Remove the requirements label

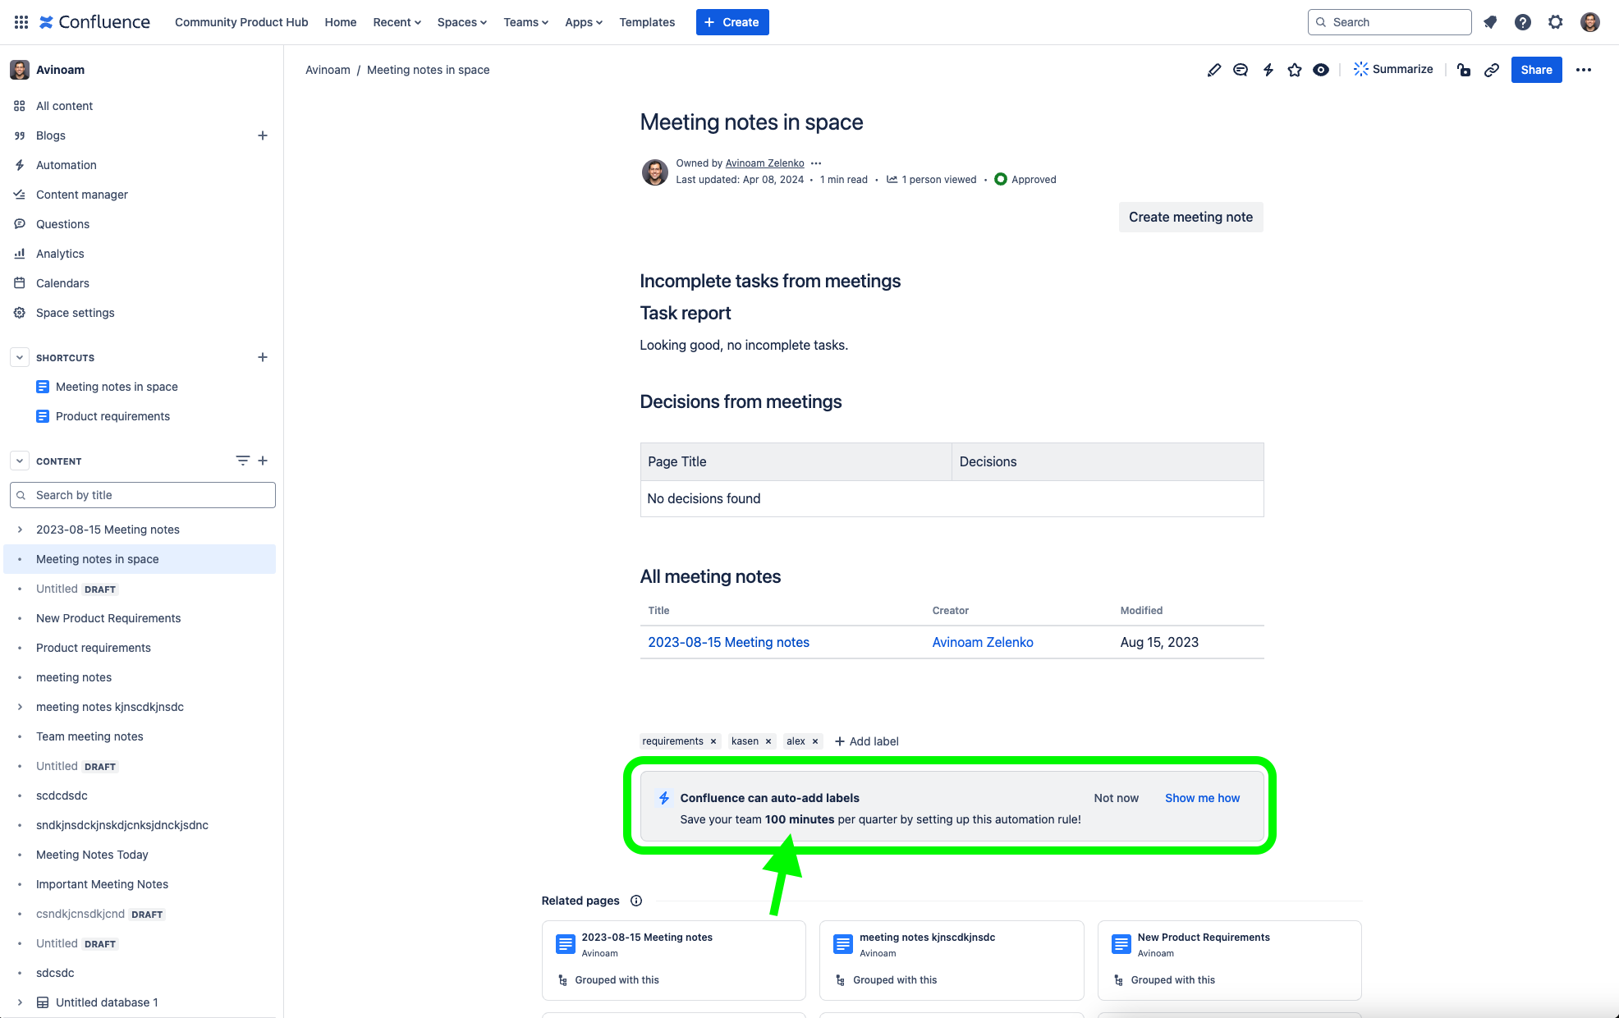tap(713, 741)
